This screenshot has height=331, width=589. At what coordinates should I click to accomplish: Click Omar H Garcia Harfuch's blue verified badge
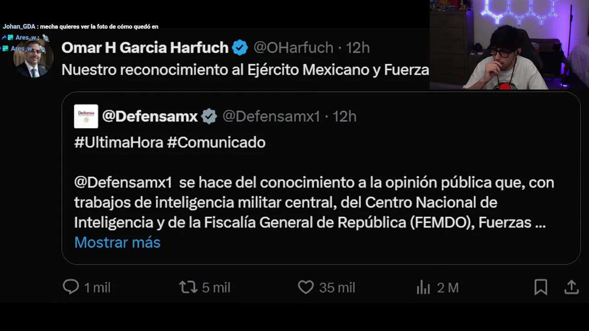tap(240, 47)
